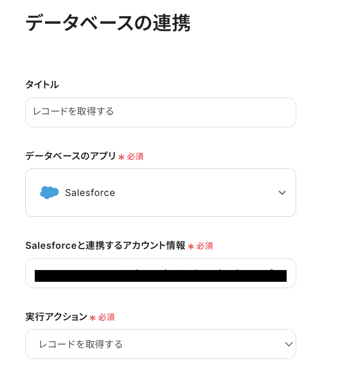Click 必須 marker next to 実行アクション
The width and height of the screenshot is (344, 373).
tap(107, 317)
